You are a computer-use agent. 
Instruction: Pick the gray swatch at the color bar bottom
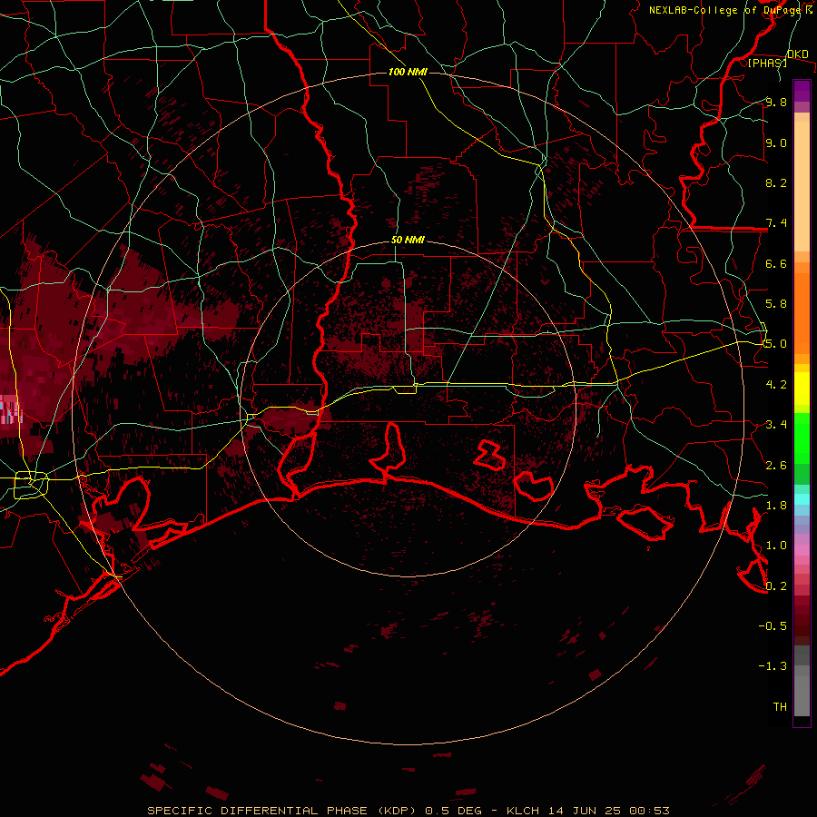[802, 696]
